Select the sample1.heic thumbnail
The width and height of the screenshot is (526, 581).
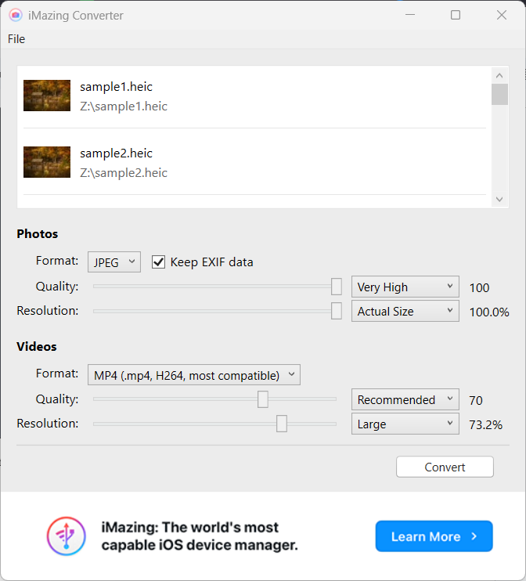[x=47, y=96]
